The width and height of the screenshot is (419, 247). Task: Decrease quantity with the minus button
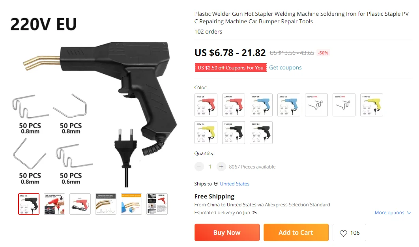pos(199,167)
